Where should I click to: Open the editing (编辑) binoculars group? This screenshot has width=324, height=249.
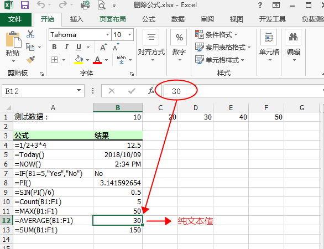tap(293, 45)
